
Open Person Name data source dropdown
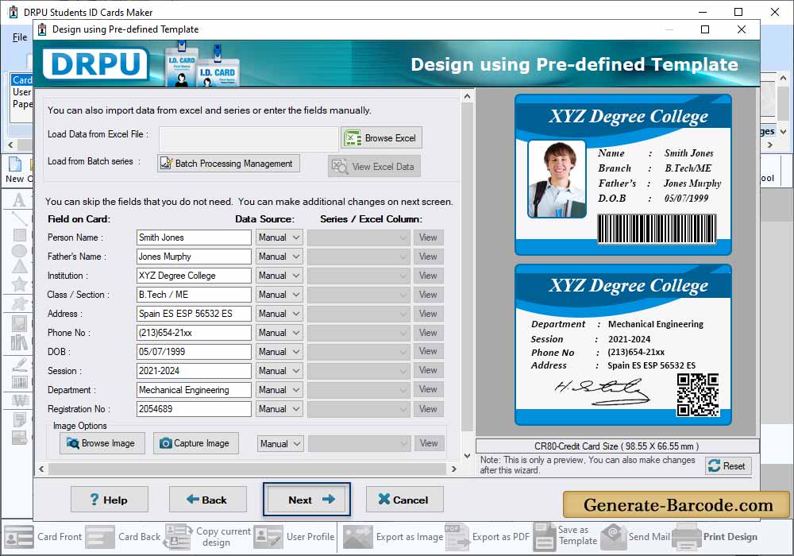(279, 237)
